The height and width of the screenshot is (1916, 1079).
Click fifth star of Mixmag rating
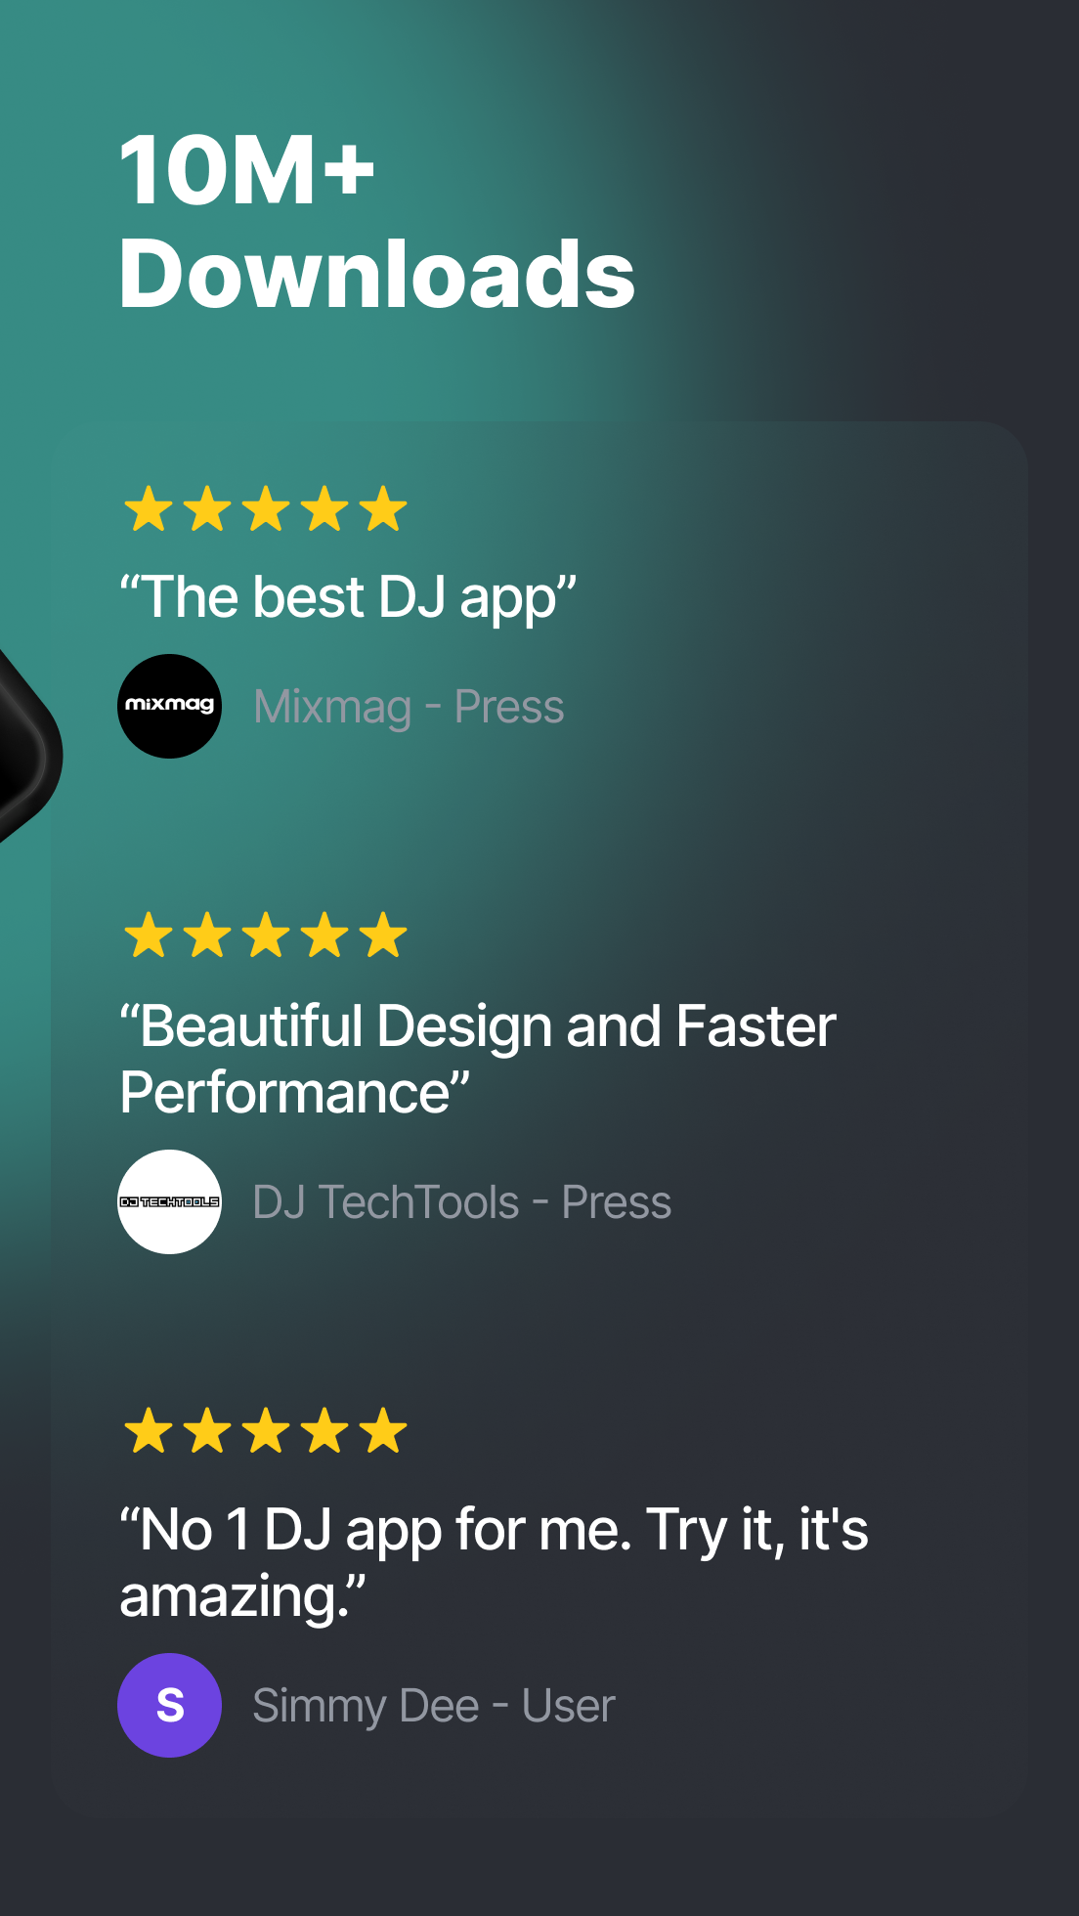383,508
